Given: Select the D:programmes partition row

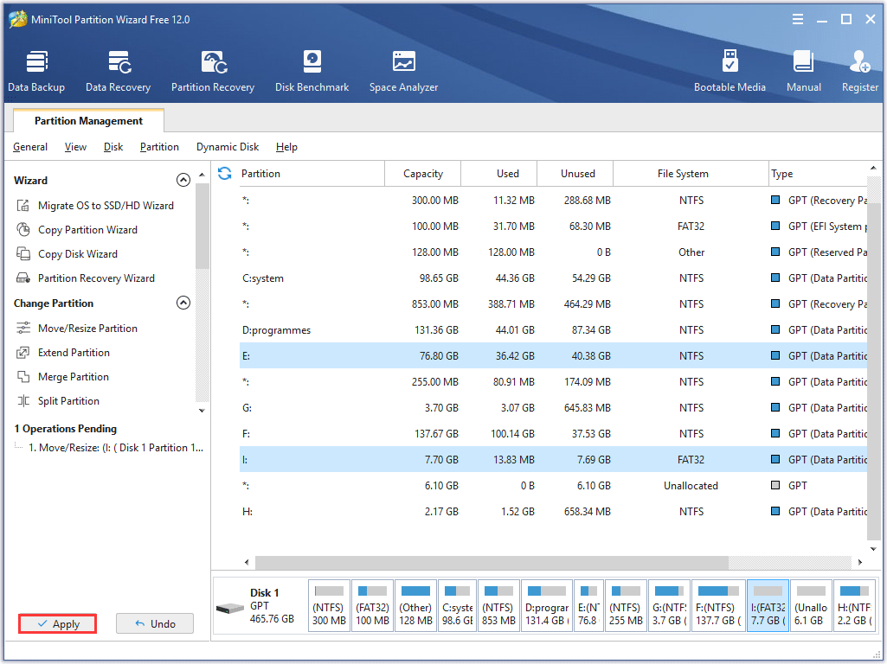Looking at the screenshot, I should 553,330.
